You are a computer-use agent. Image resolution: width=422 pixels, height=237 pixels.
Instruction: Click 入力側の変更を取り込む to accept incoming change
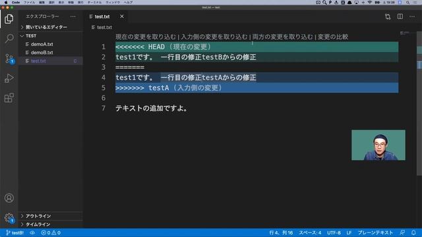214,37
